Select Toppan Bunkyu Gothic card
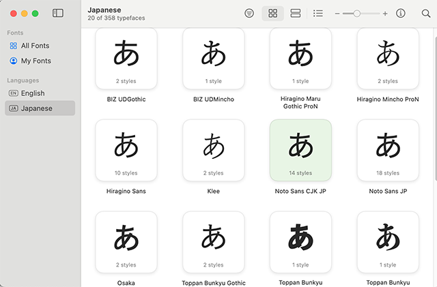 [x=214, y=242]
